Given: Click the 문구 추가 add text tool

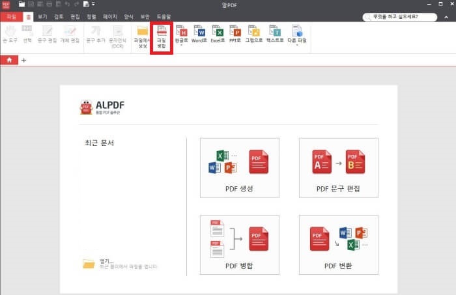Looking at the screenshot, I should click(x=96, y=35).
